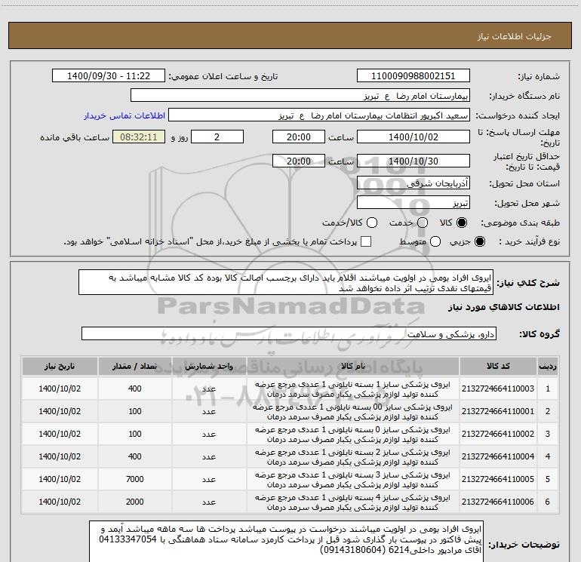Viewport: 581px width, 562px height.
Task: Click the delivery province field آذربایجان شرقی
Action: [x=413, y=183]
